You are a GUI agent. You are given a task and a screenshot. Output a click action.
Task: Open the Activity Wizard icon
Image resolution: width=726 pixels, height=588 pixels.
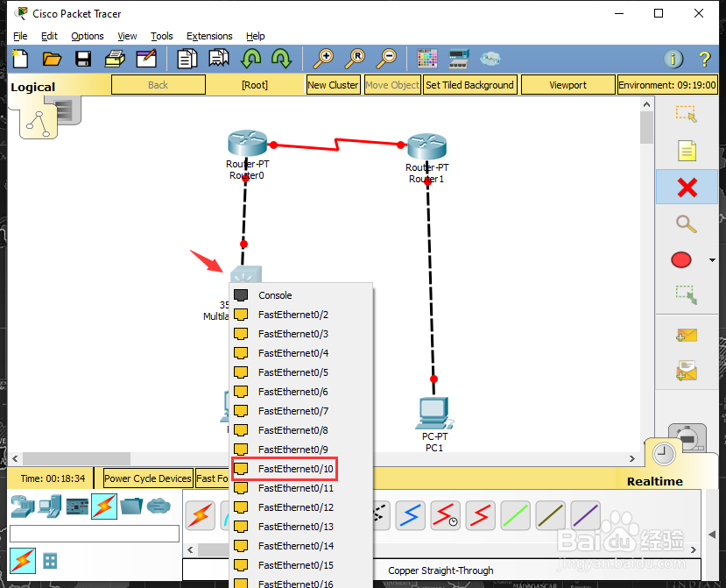[x=146, y=59]
